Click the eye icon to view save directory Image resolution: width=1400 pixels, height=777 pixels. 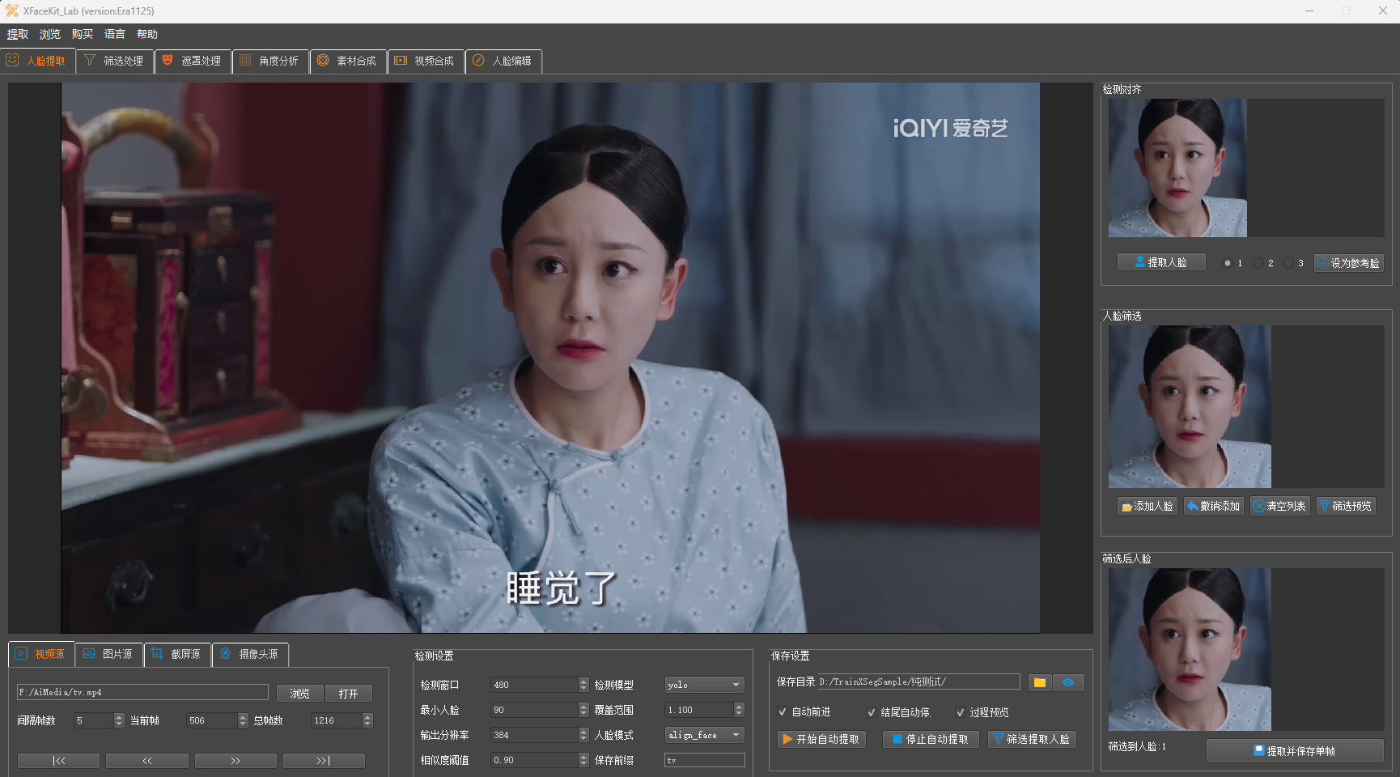1068,682
